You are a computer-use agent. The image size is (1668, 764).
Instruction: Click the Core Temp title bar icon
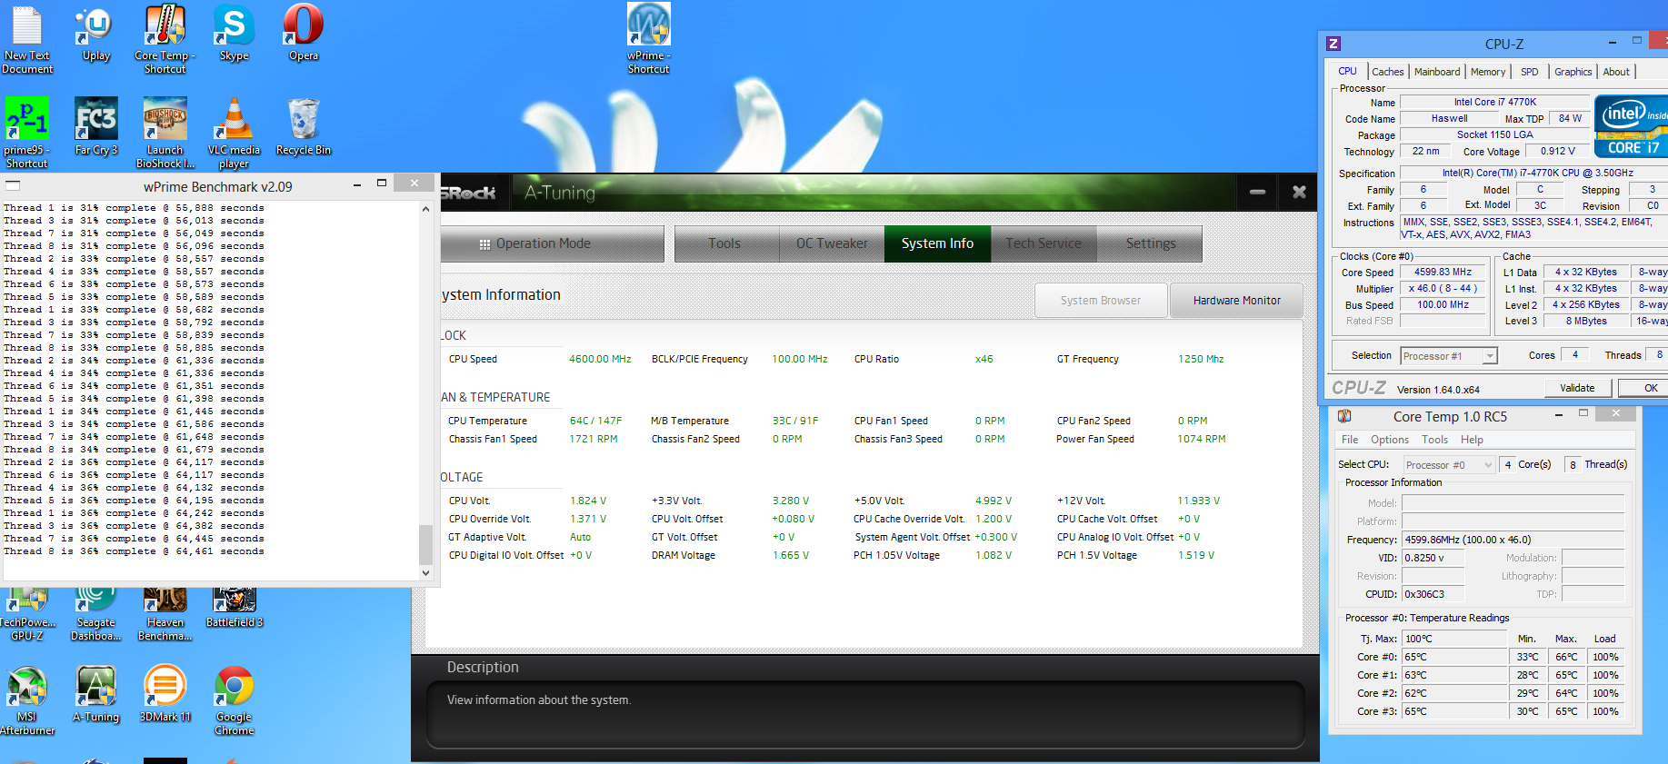(1344, 416)
